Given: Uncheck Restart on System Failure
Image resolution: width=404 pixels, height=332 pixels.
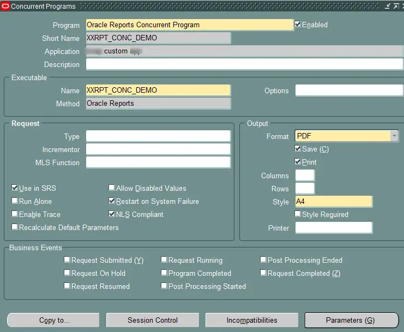Looking at the screenshot, I should point(112,201).
